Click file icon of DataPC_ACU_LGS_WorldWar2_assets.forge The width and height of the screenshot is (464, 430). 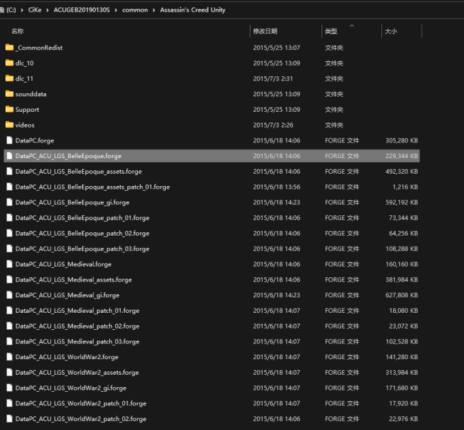click(x=10, y=372)
